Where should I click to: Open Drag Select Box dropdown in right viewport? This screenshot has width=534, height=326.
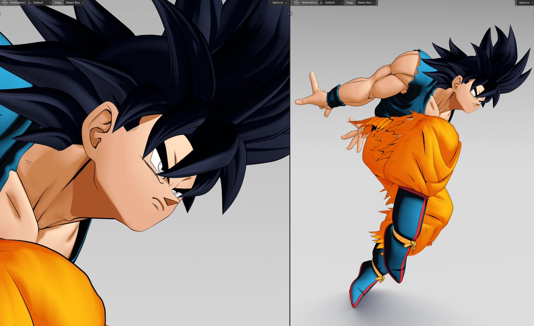(366, 2)
